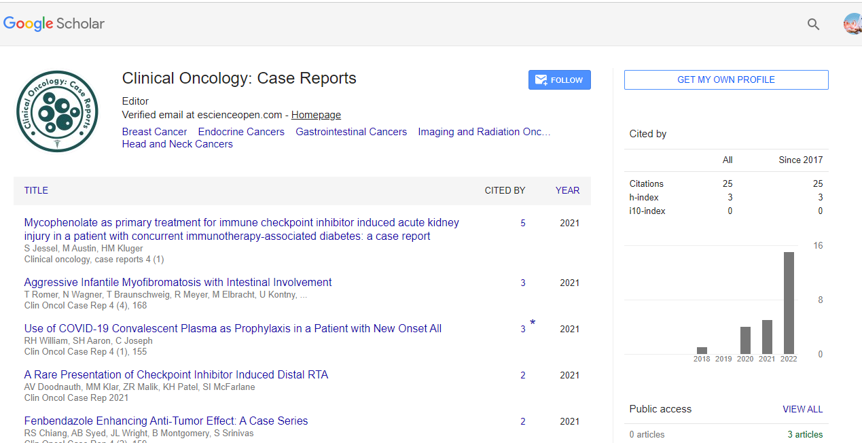This screenshot has height=443, width=862.
Task: Follow the Clinical Oncology: Case Reports profile
Action: (x=560, y=80)
